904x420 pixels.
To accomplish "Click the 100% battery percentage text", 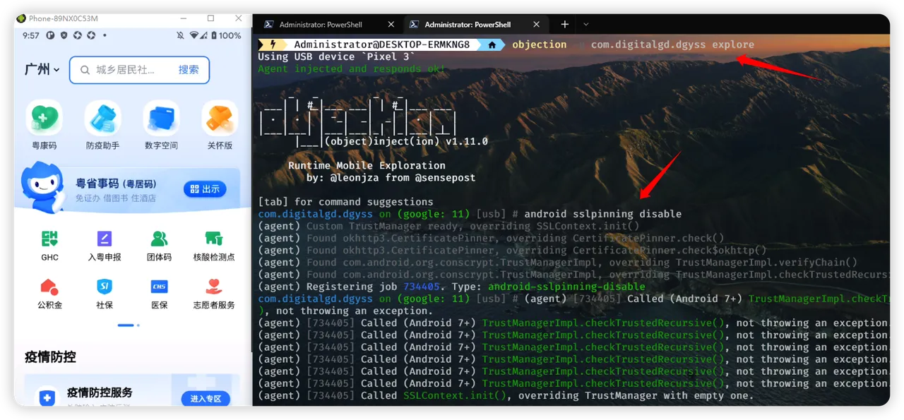I will point(230,35).
